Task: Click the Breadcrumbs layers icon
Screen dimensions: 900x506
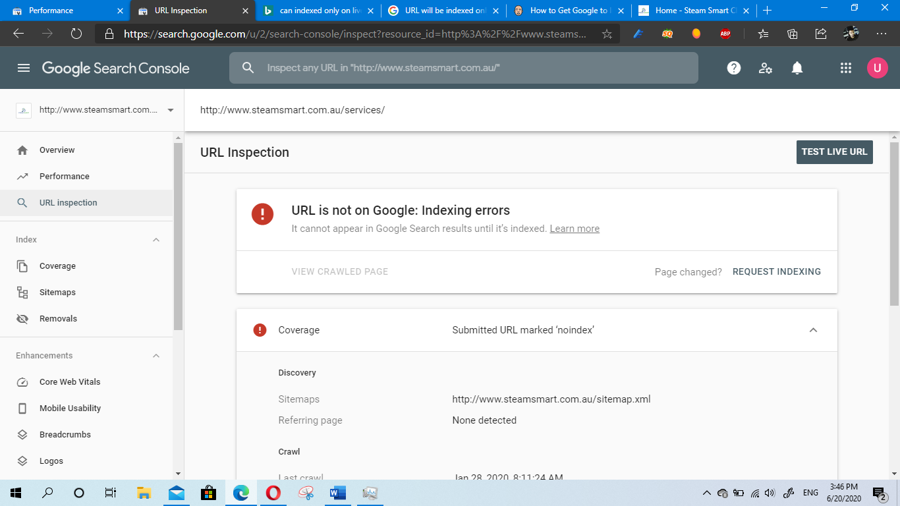Action: [x=22, y=435]
